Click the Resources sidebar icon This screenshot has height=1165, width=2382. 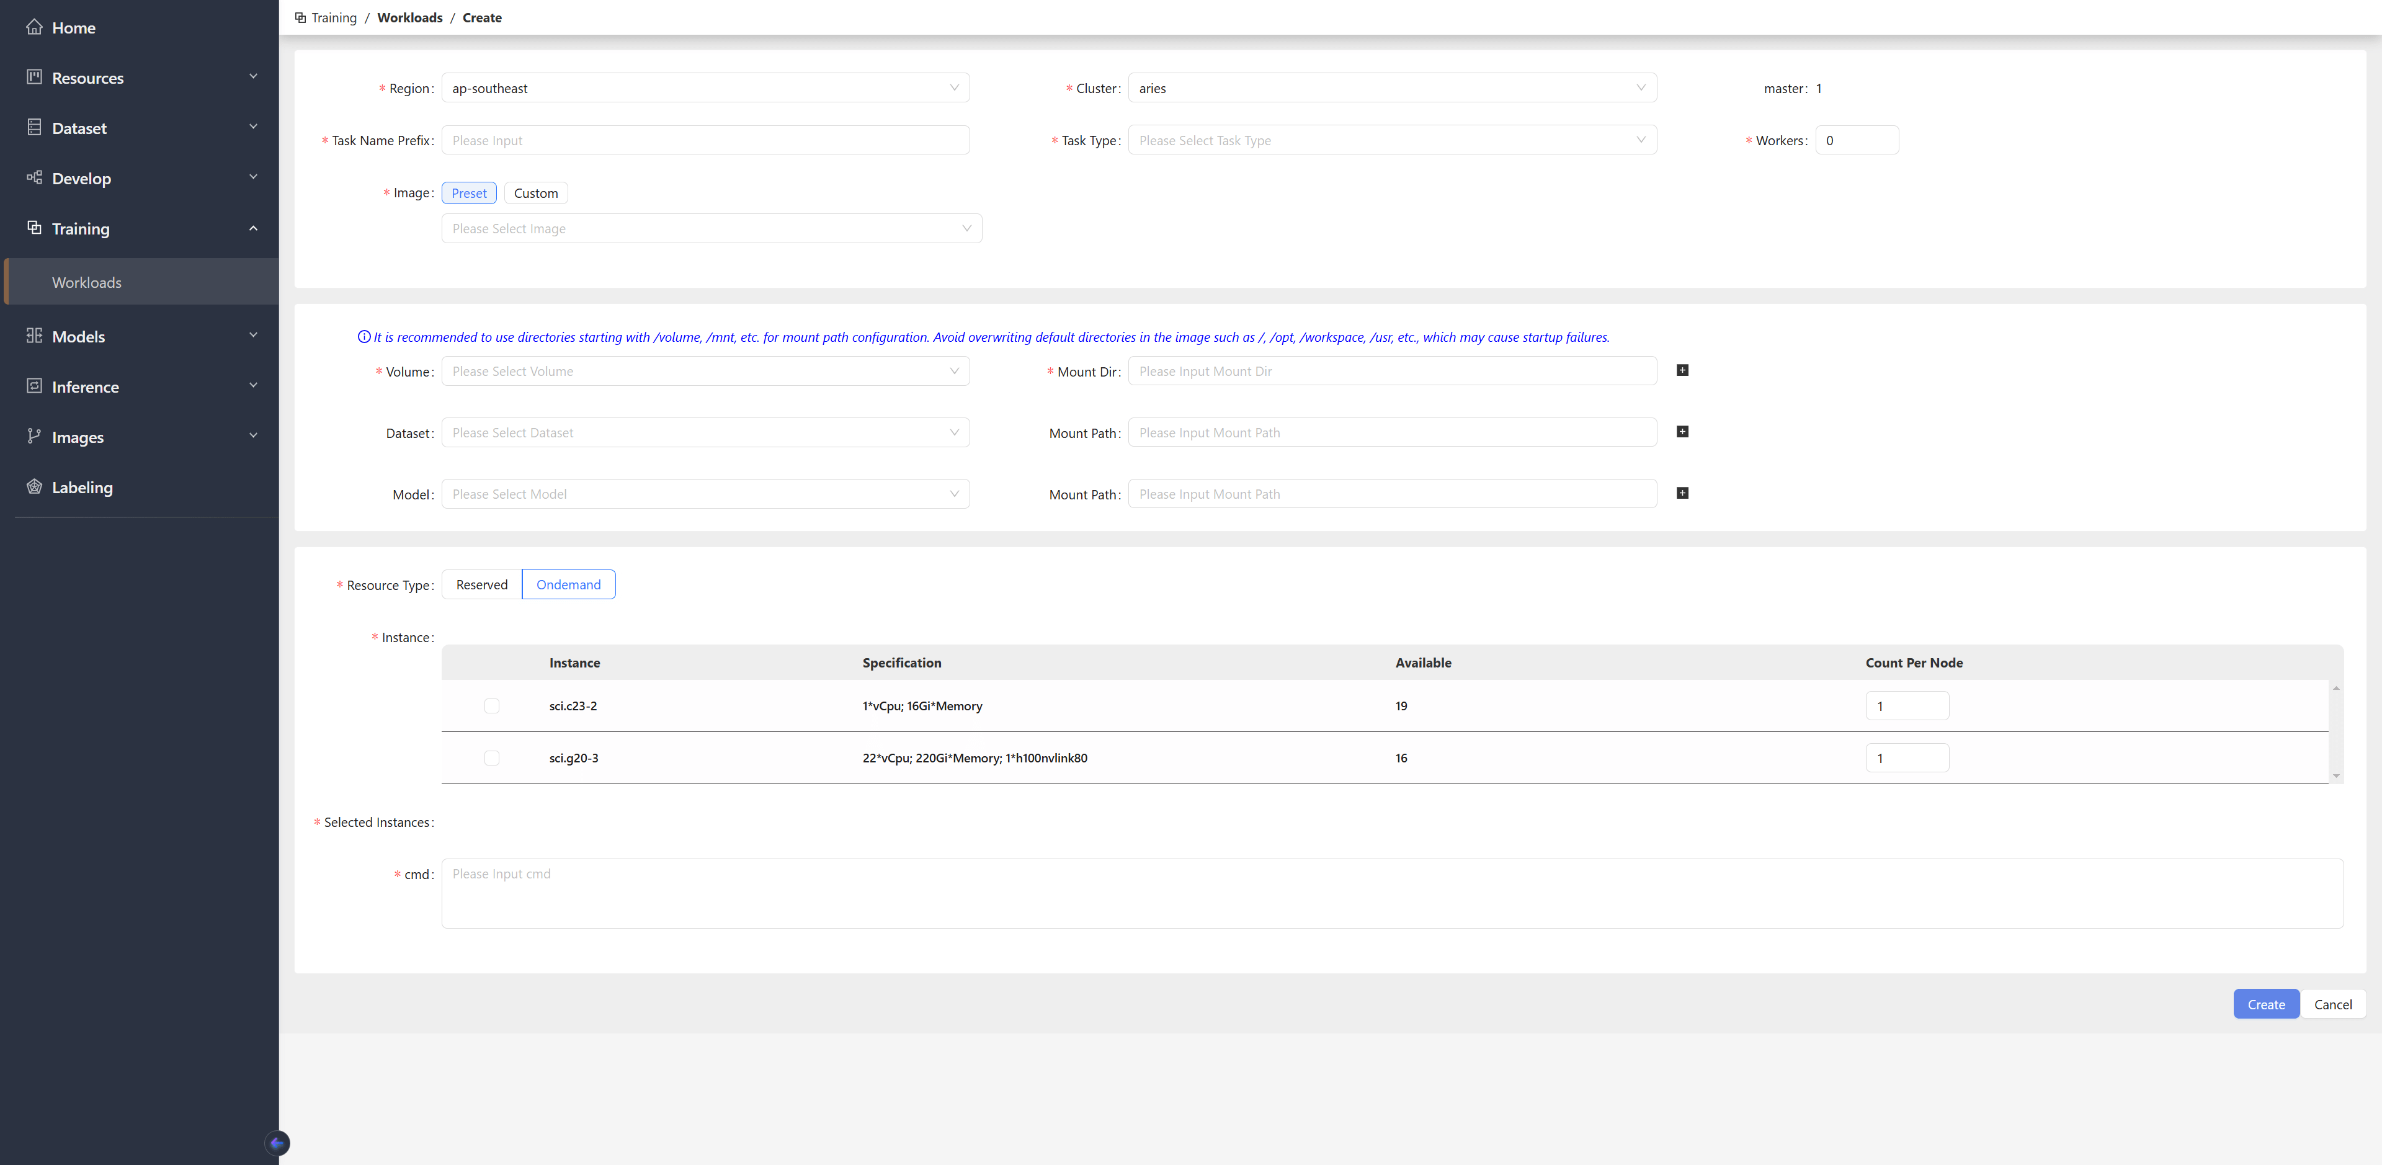pyautogui.click(x=34, y=77)
